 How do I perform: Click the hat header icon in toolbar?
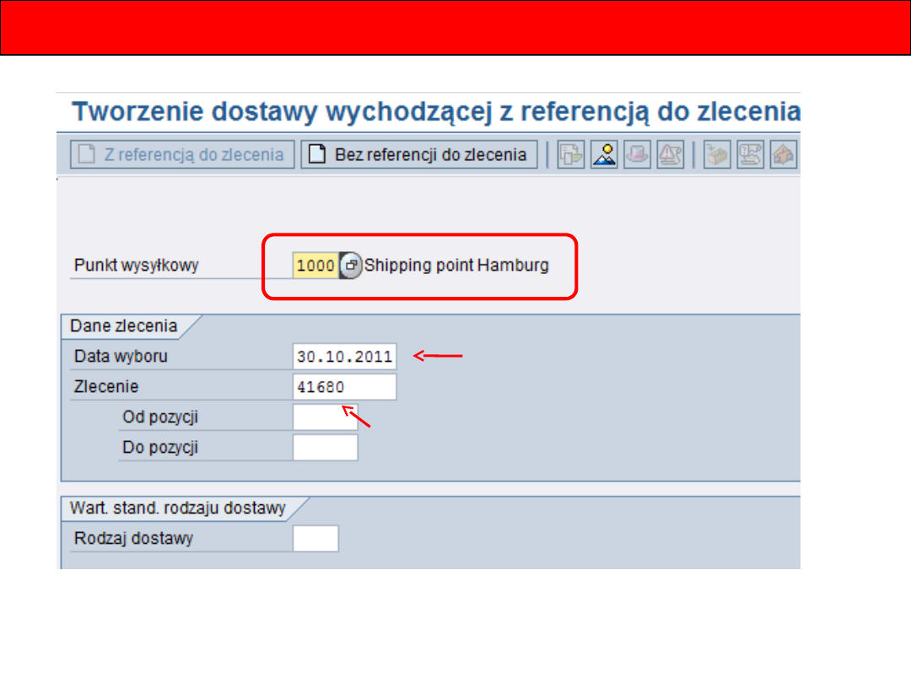637,155
